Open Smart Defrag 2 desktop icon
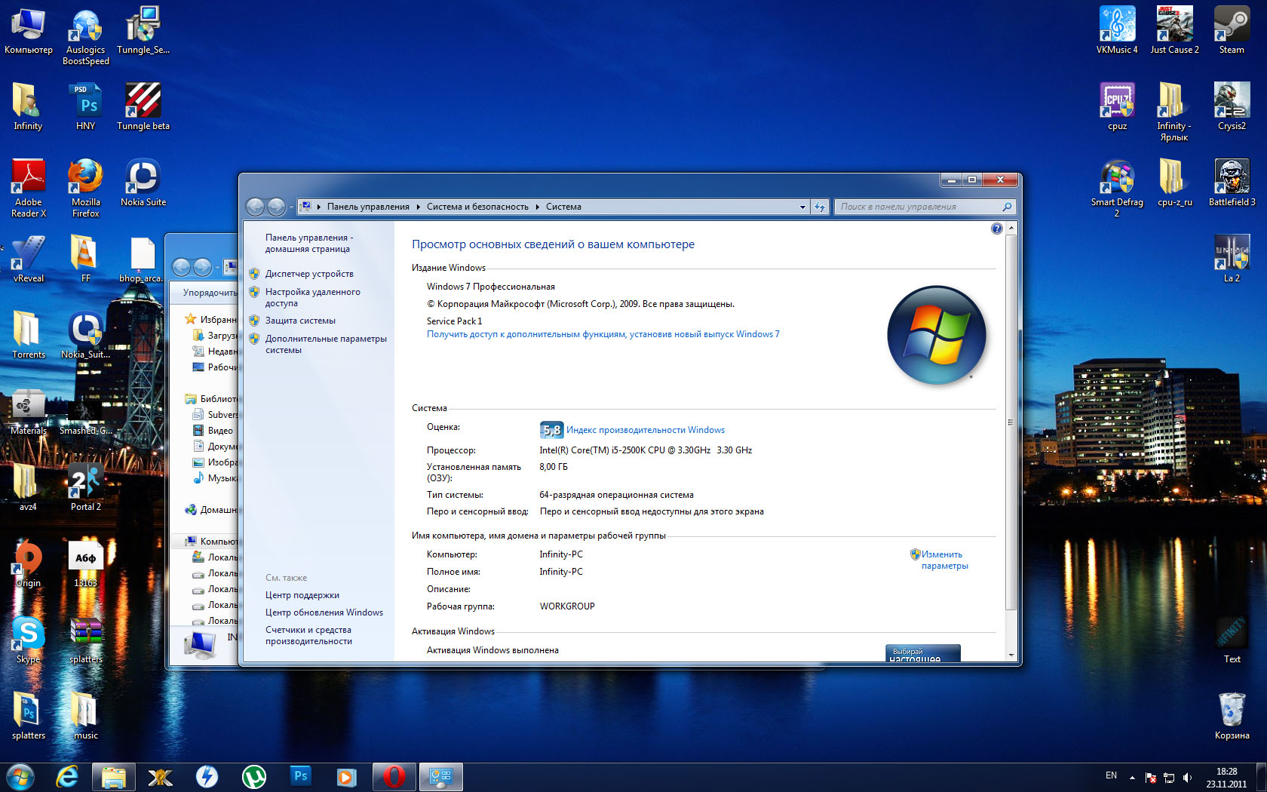Viewport: 1267px width, 792px height. [1117, 188]
